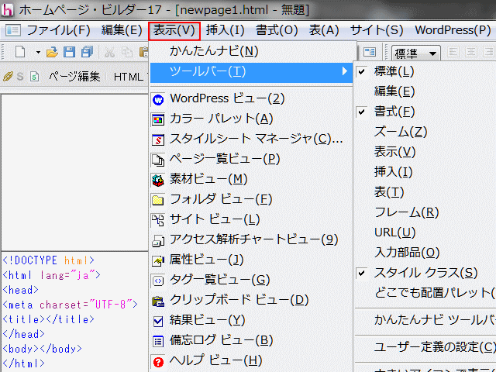Uncheck the 標準(L) toolbar

[425, 72]
